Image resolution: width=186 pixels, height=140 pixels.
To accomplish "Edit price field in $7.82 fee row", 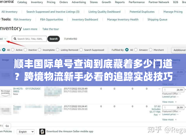I will pyautogui.click(x=173, y=107).
